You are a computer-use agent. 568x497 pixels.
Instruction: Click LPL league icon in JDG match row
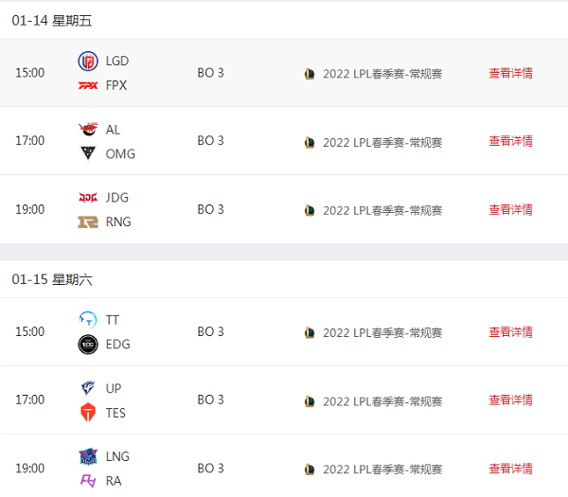click(x=310, y=210)
